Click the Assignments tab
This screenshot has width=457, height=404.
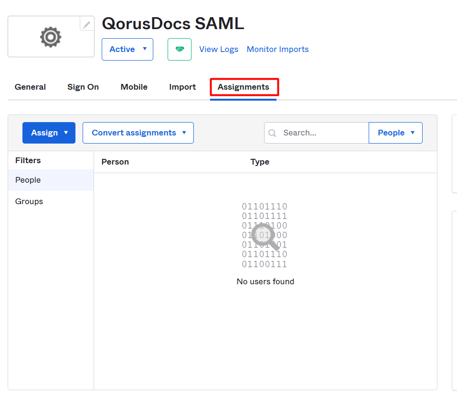[x=243, y=87]
